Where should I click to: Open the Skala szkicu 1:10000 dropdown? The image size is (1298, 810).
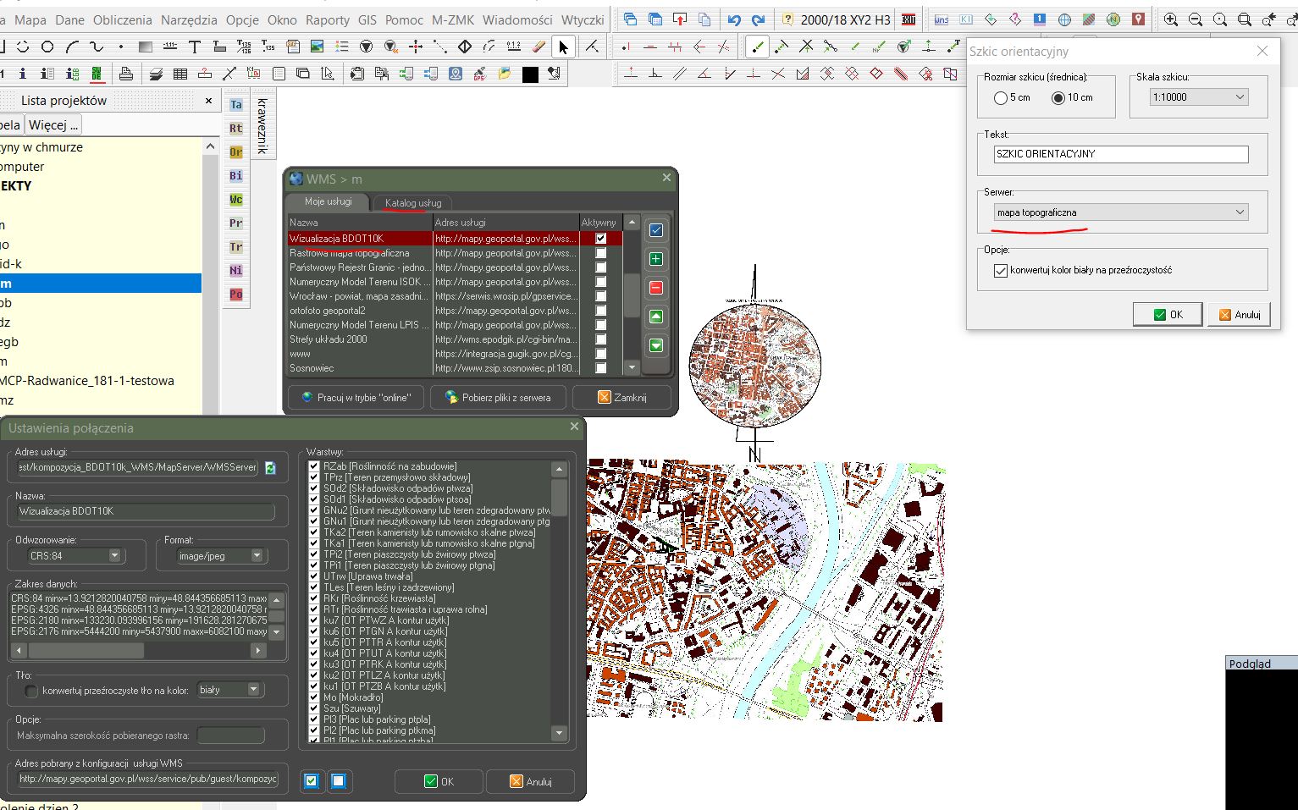tap(1200, 97)
